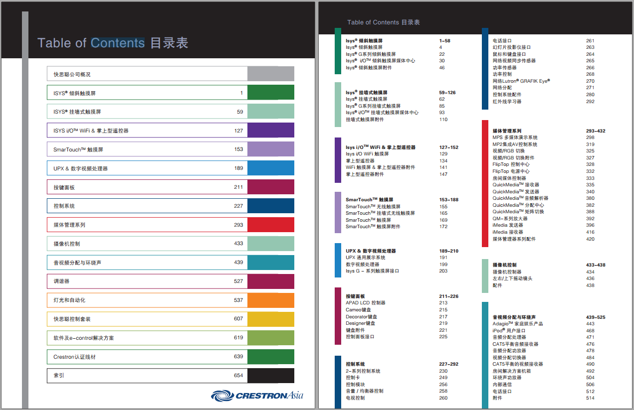Click the highlighted word Contents in title
This screenshot has width=634, height=410.
click(118, 43)
